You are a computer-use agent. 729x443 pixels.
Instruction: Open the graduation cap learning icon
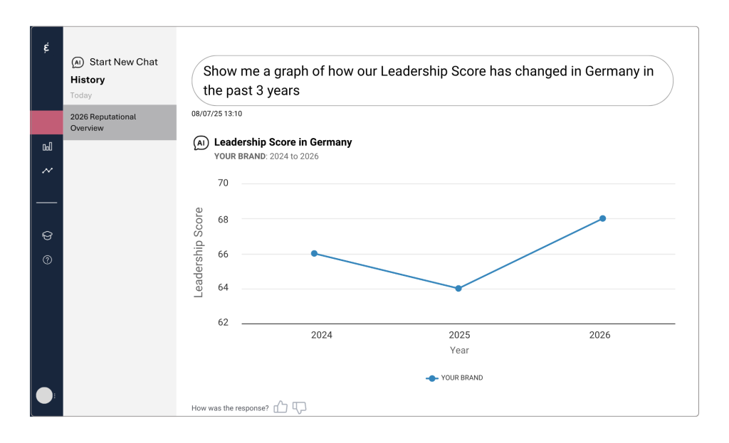[x=47, y=236]
